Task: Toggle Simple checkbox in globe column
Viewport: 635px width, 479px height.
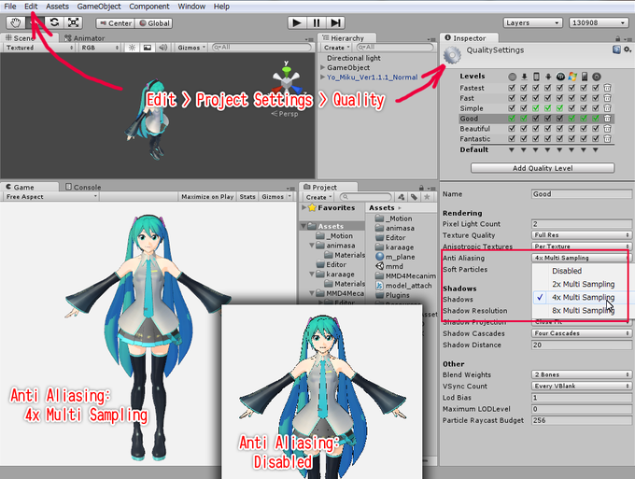Action: [512, 107]
